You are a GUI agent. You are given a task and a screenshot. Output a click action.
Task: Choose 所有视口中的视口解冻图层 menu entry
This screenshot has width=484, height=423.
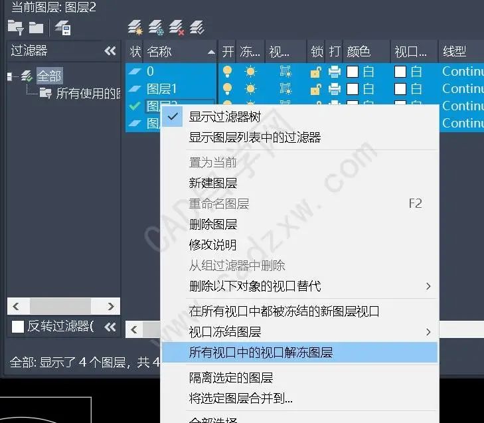pos(299,353)
